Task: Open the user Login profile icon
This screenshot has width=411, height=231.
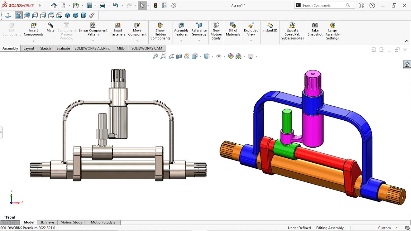Action: pos(362,5)
